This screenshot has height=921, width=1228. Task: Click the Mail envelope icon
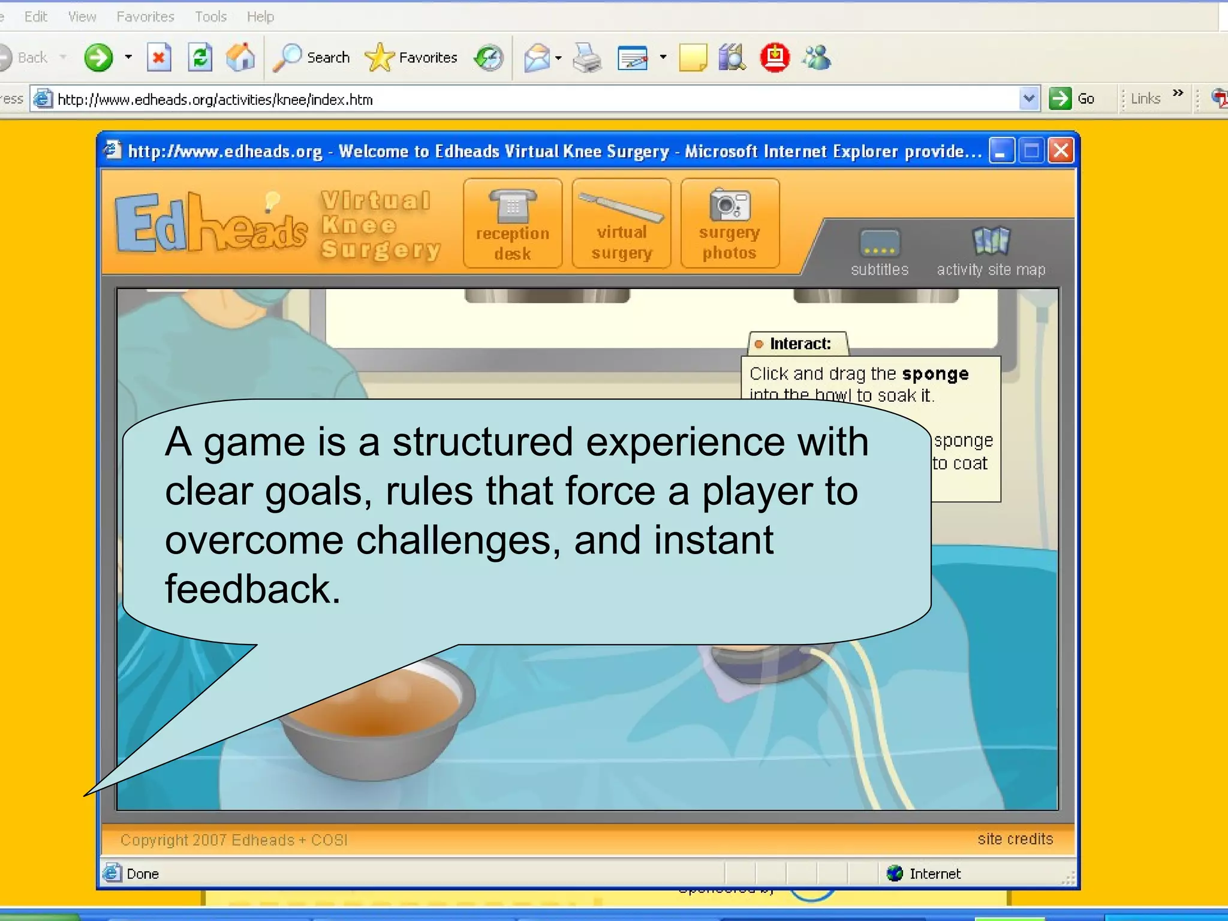[537, 58]
